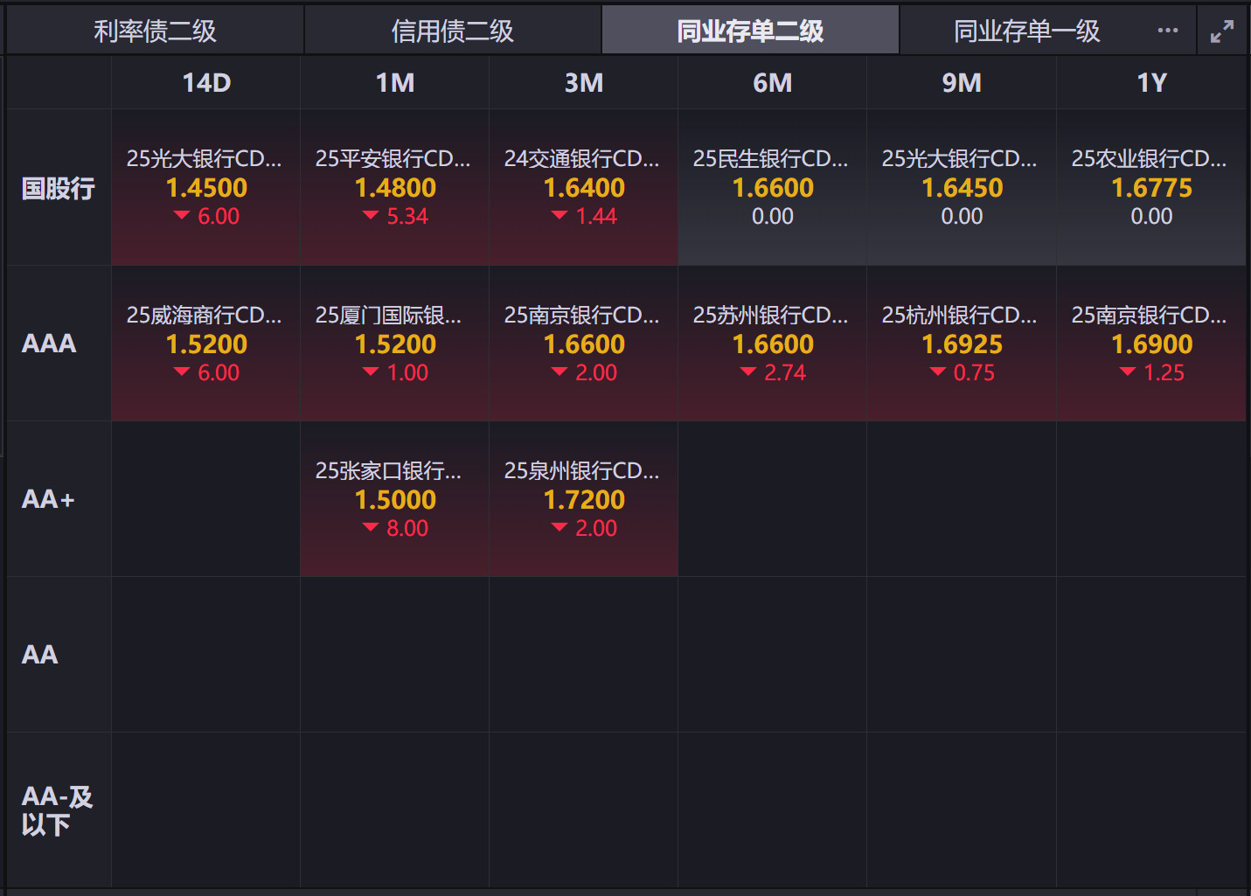Click the 3M column header

[x=584, y=83]
